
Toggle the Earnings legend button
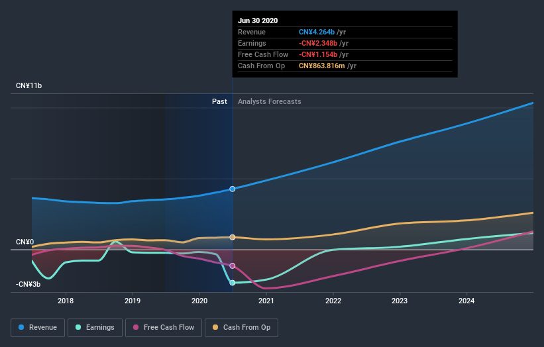(x=95, y=328)
